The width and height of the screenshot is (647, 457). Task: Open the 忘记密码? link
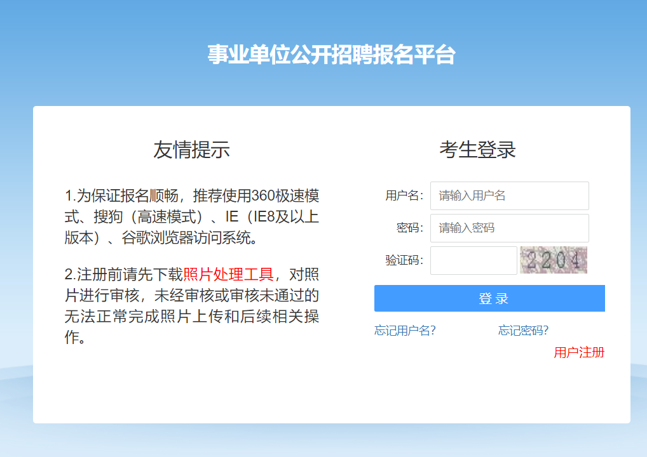coord(523,331)
